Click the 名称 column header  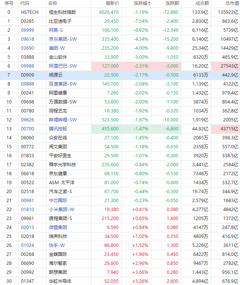tap(53, 3)
